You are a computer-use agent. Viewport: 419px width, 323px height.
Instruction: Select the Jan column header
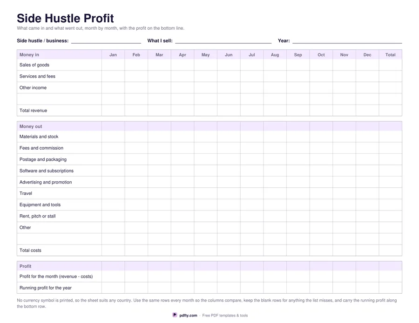click(x=113, y=55)
